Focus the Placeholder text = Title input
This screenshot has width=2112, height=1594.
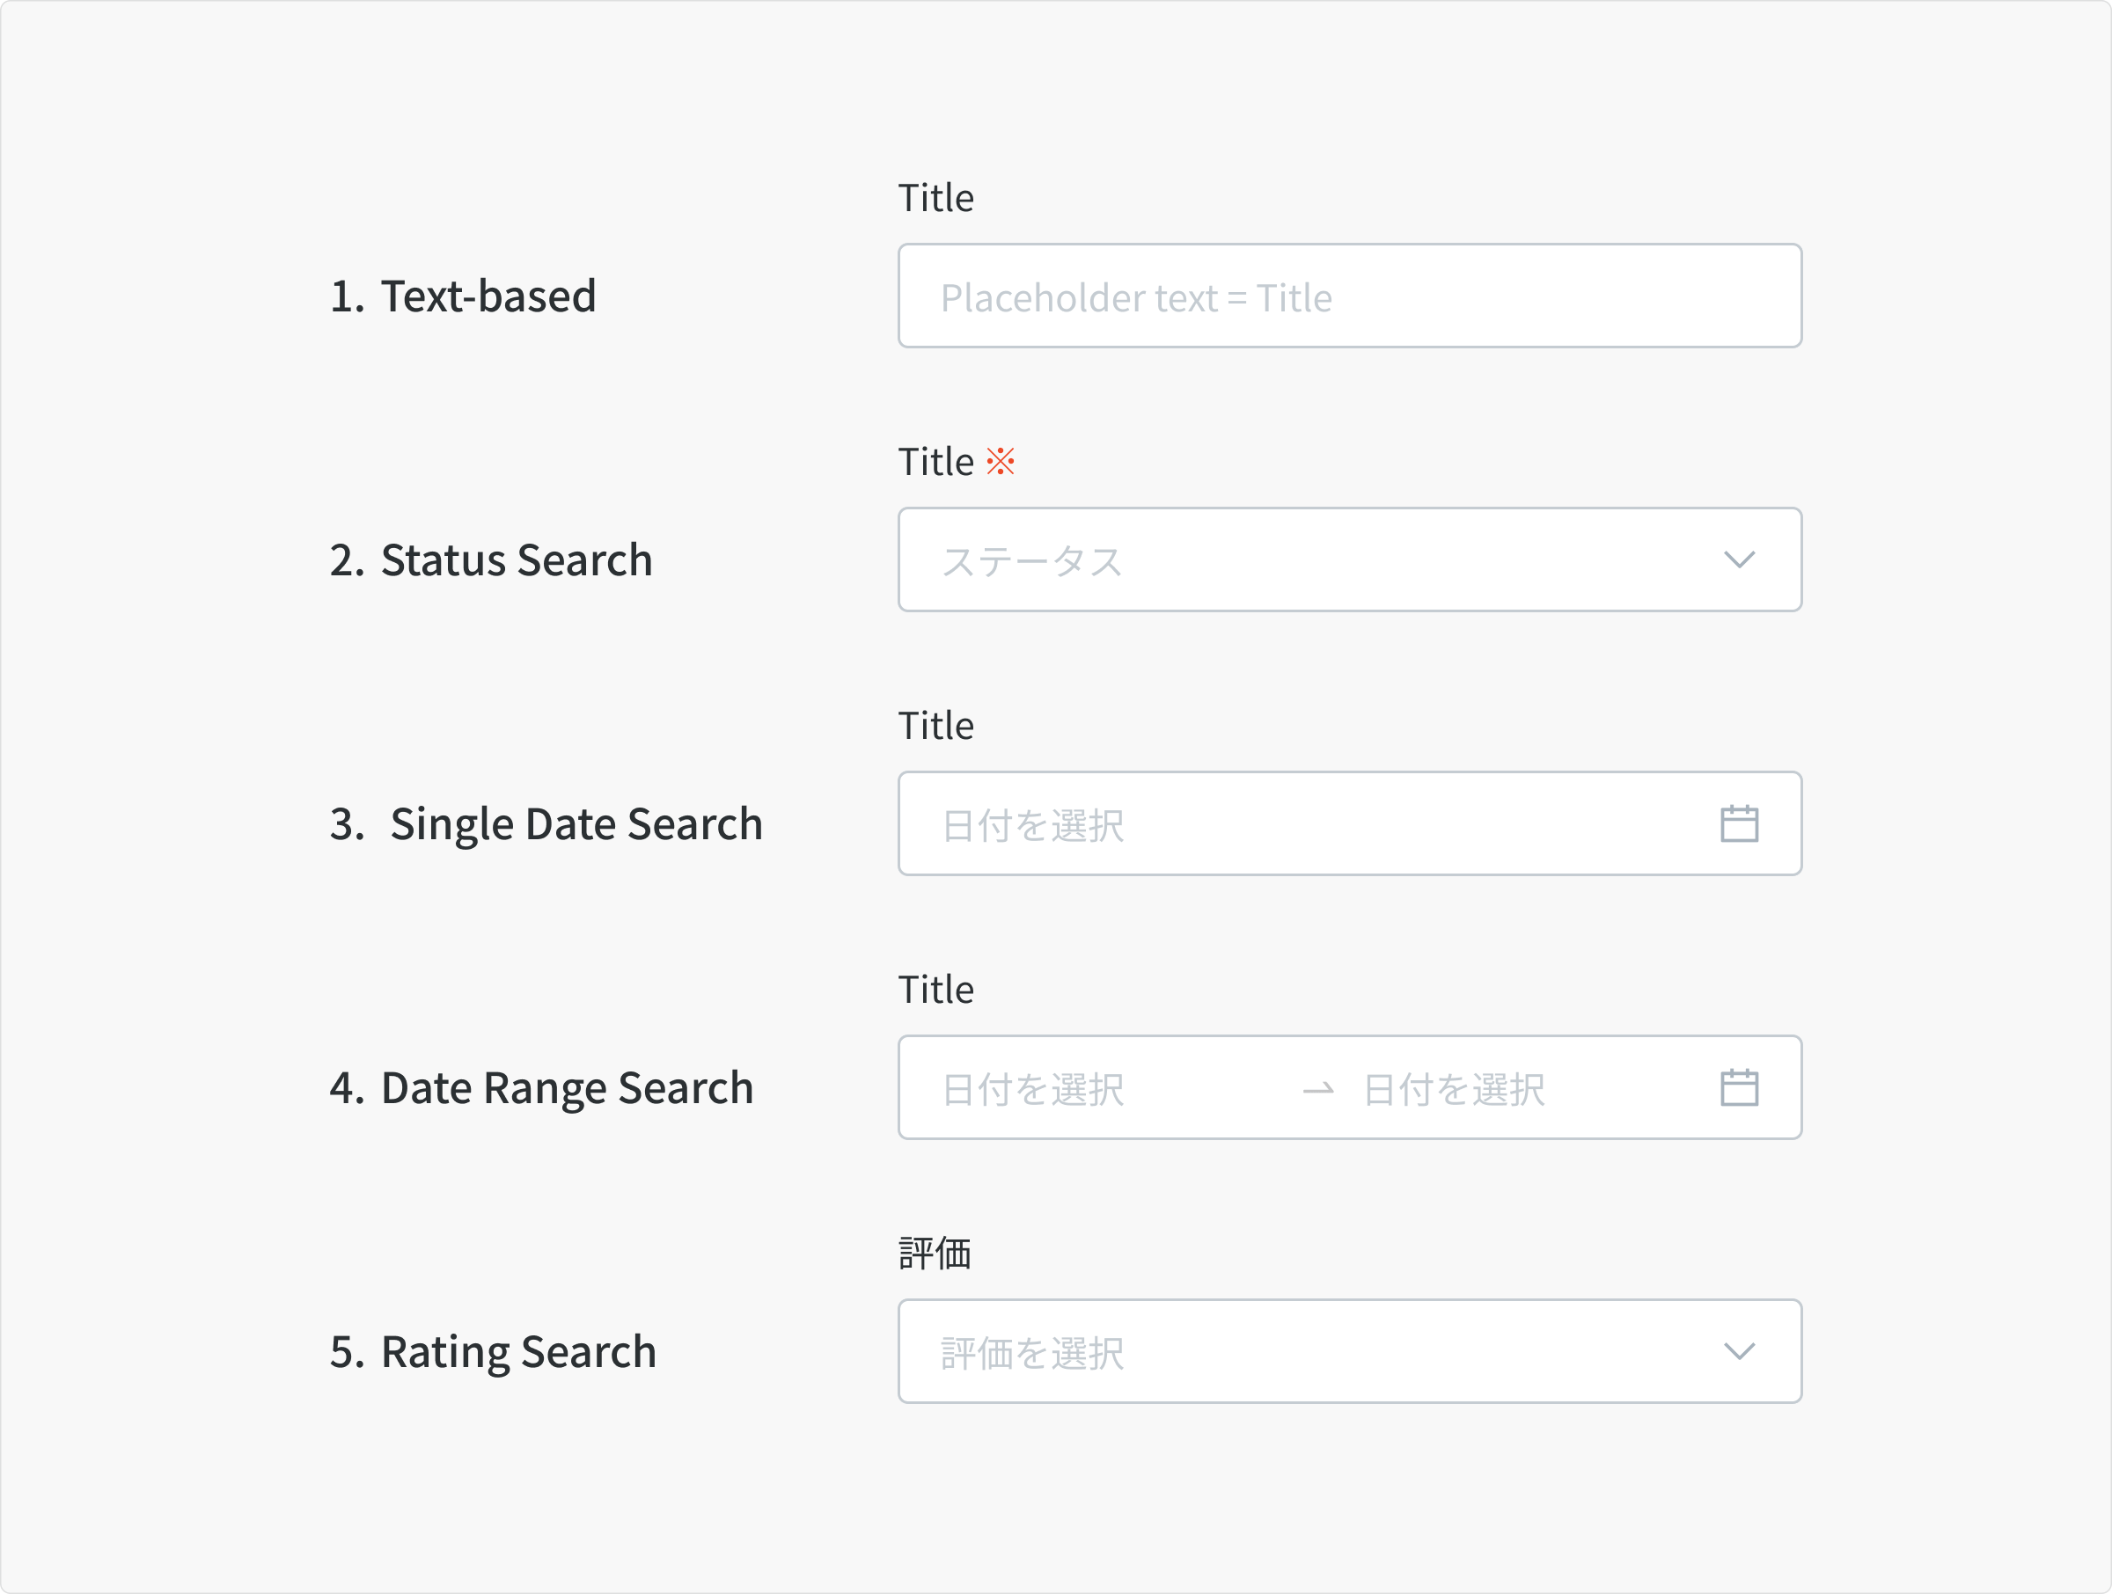click(1350, 296)
